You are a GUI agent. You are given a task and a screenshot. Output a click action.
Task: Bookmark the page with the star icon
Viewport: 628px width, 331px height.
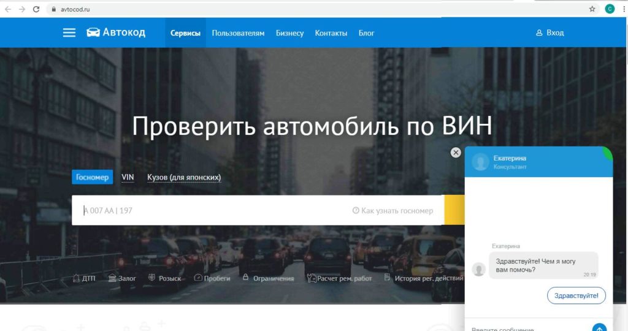pos(592,9)
